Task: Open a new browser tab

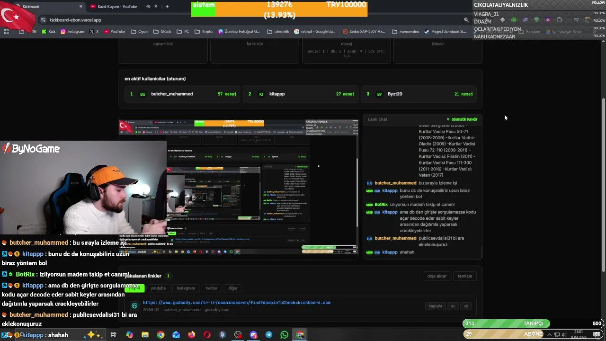Action: pyautogui.click(x=167, y=6)
